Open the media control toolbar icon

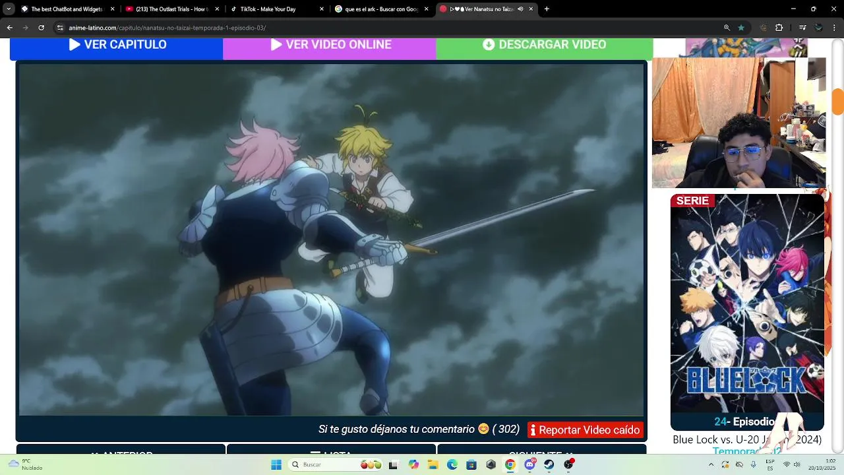(802, 28)
